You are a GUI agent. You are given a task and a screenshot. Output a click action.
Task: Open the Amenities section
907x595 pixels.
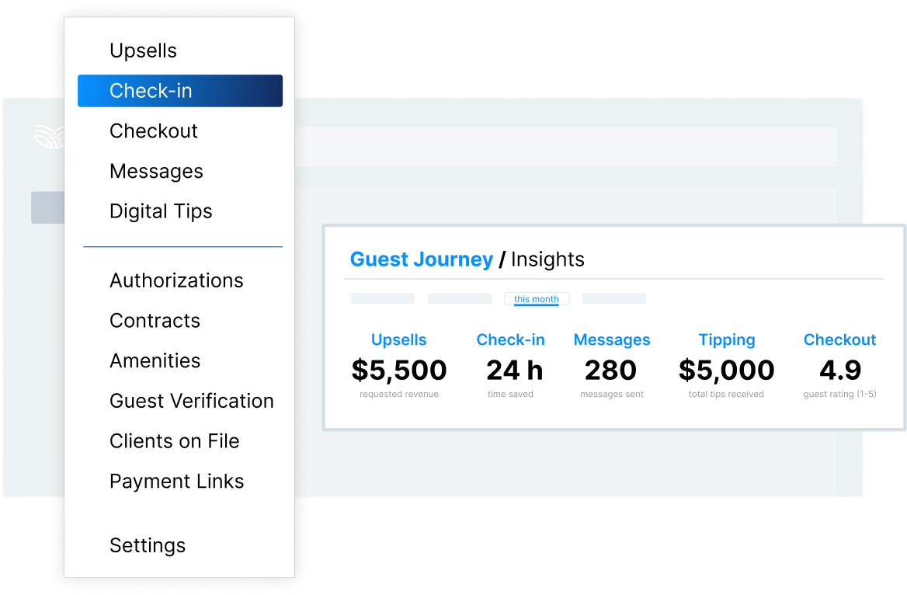tap(155, 360)
